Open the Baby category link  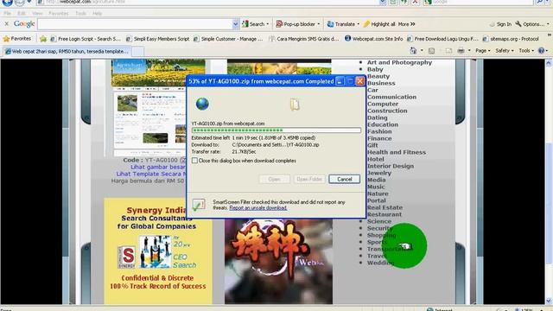tap(375, 69)
